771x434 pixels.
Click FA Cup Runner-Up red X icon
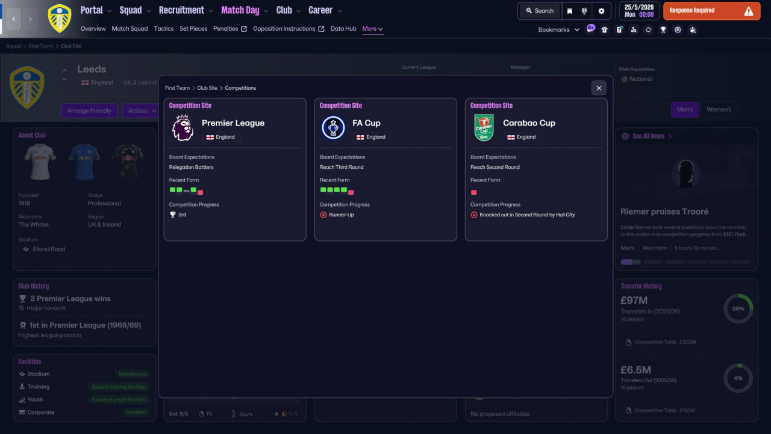323,215
